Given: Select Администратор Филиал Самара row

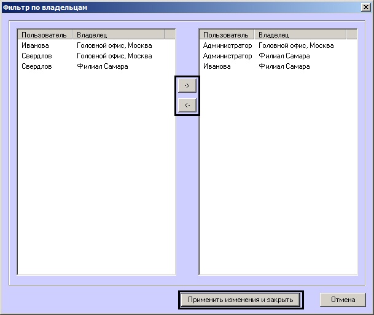Looking at the screenshot, I should tap(278, 56).
